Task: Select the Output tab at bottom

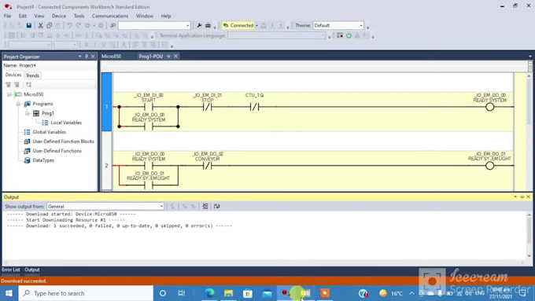Action: 32,270
